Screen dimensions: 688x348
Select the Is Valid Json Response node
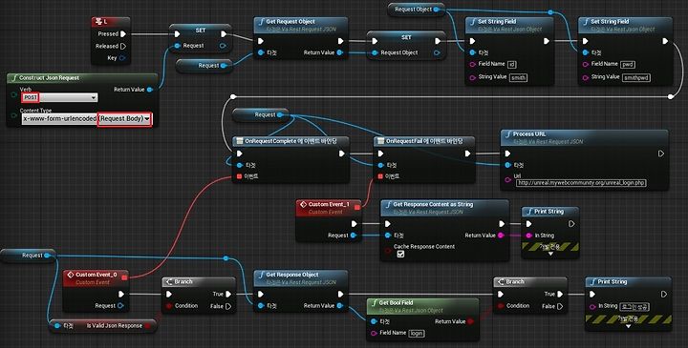(102, 326)
